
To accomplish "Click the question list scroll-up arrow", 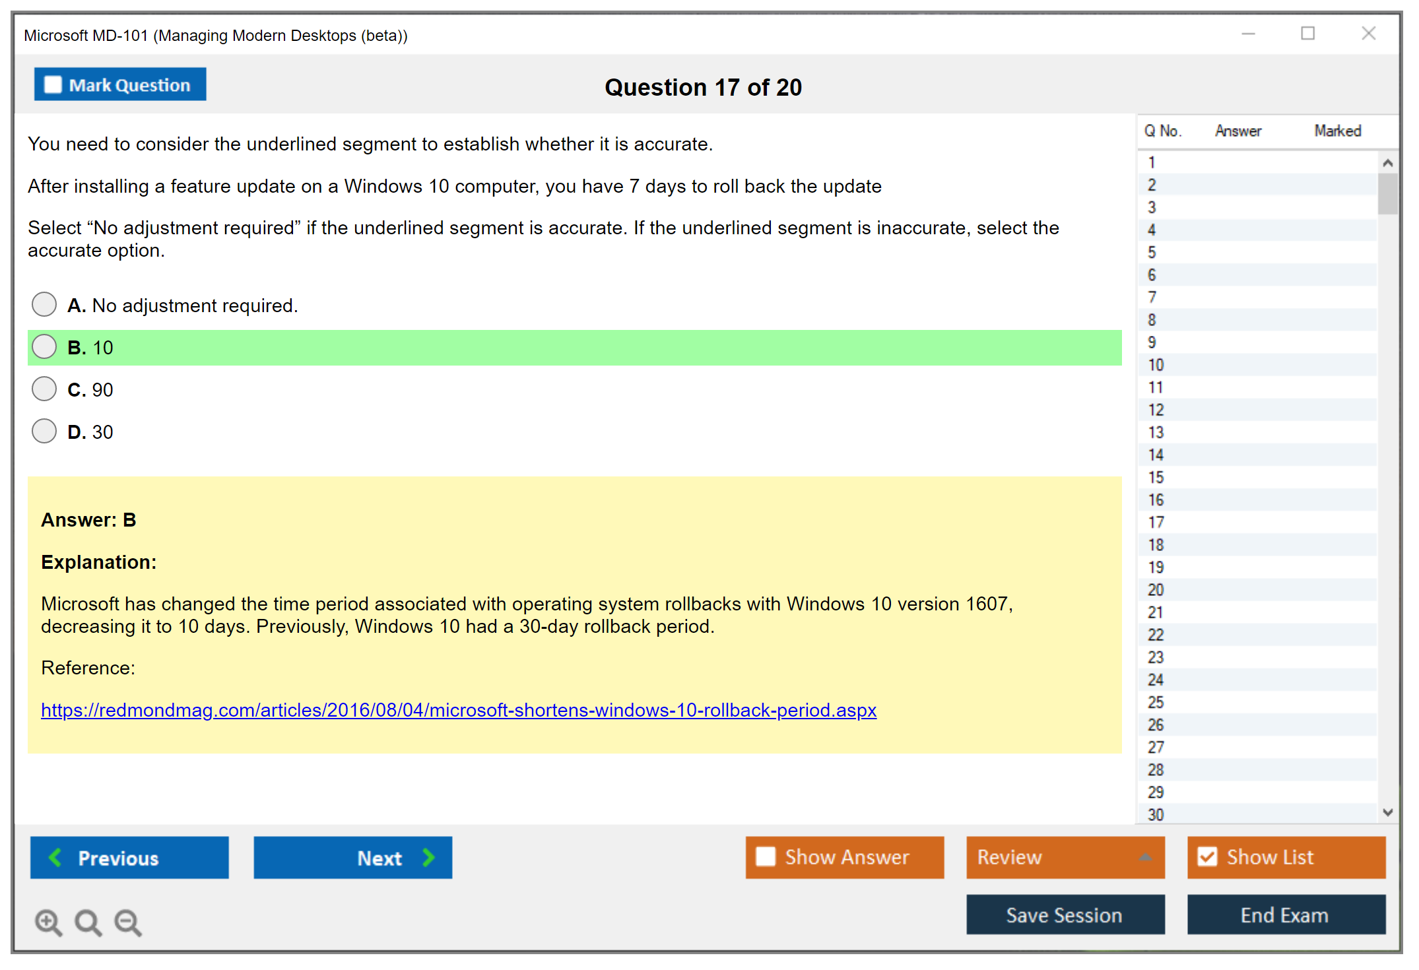I will coord(1387,163).
